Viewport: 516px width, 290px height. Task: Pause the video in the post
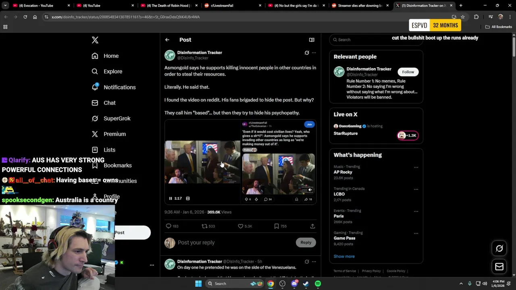click(x=171, y=198)
